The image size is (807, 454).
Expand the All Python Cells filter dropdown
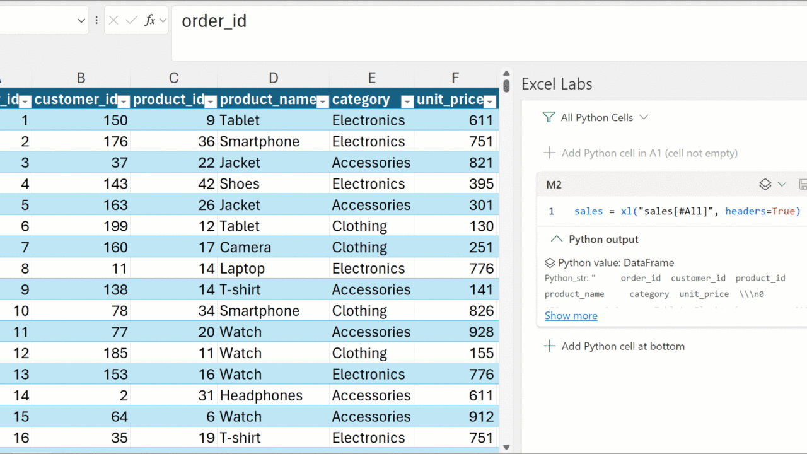coord(644,117)
